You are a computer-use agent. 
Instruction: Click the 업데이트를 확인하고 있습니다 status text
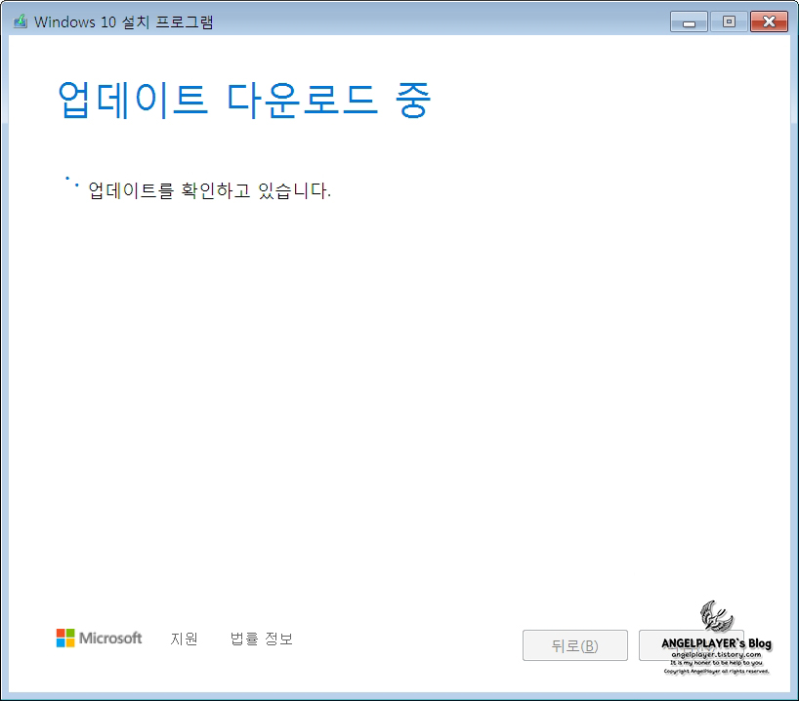(x=209, y=190)
